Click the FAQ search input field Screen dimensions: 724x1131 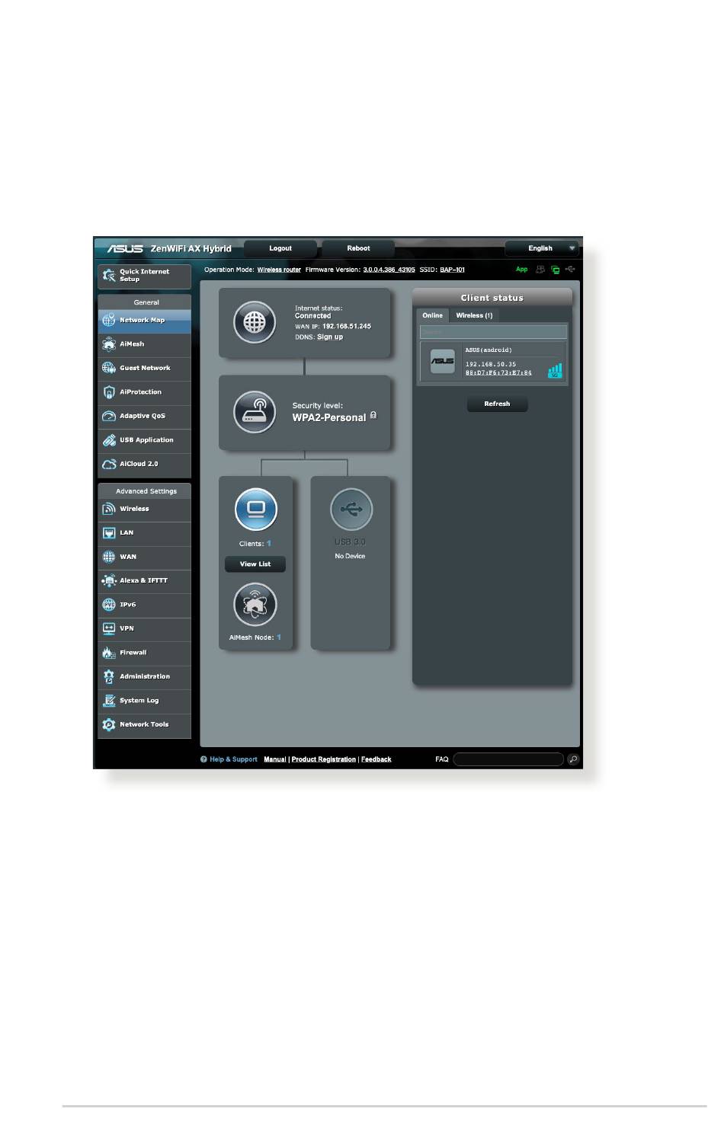(x=508, y=760)
